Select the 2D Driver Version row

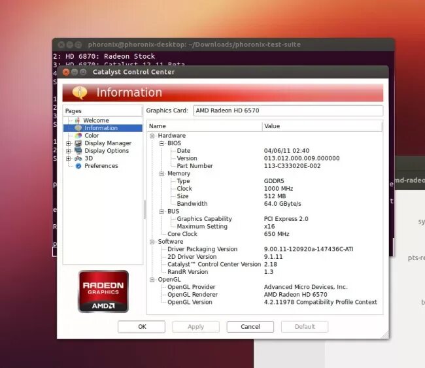(x=265, y=257)
